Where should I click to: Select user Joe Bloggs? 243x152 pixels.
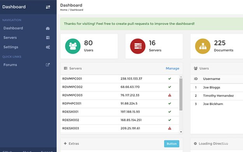[212, 87]
